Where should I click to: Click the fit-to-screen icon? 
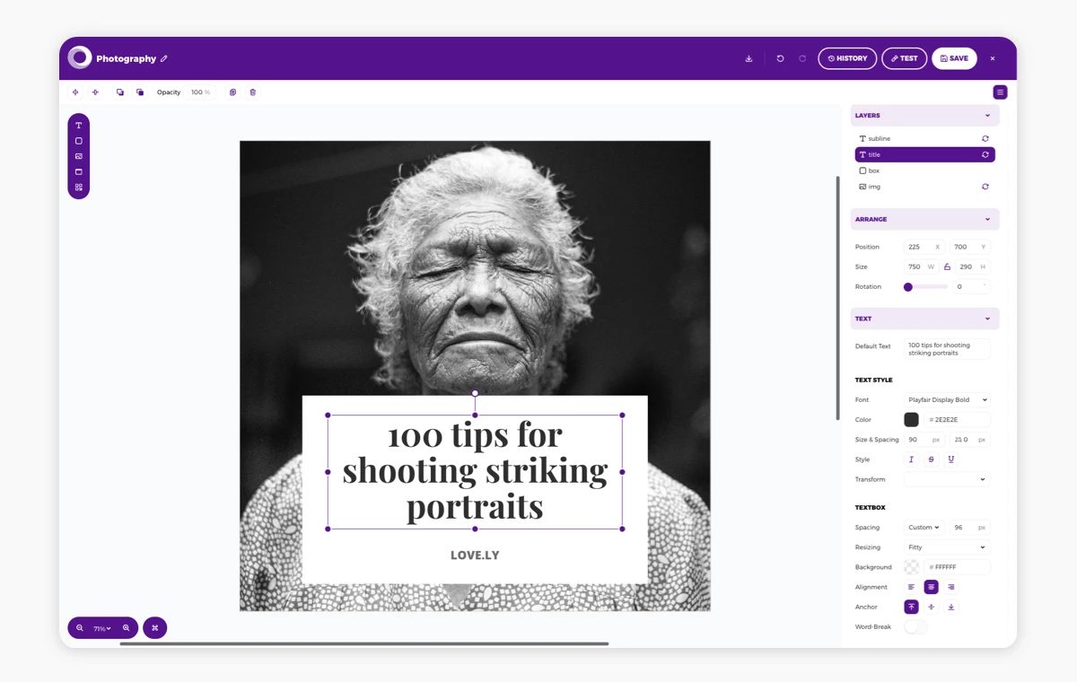pos(154,628)
